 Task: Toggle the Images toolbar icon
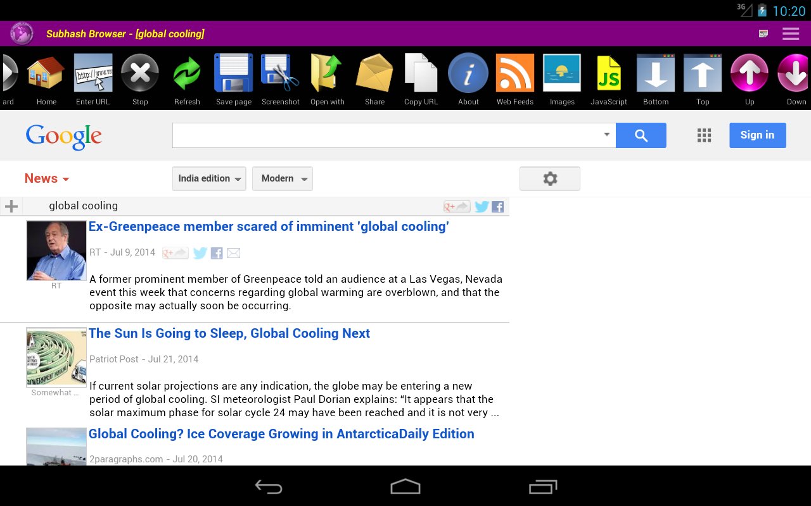(x=562, y=73)
